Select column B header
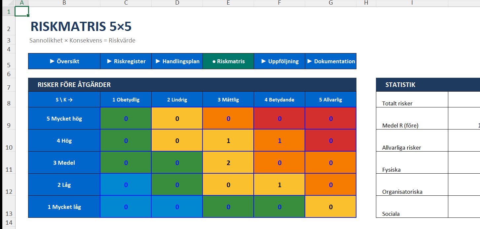The width and height of the screenshot is (480, 229). [64, 3]
